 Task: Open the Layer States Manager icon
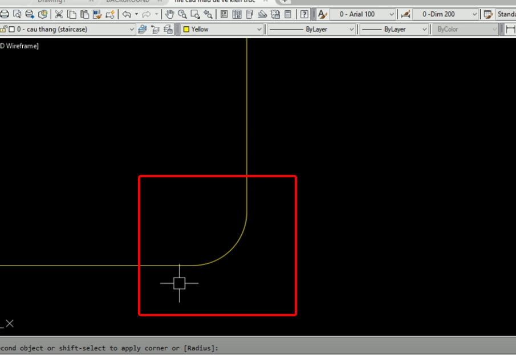168,29
